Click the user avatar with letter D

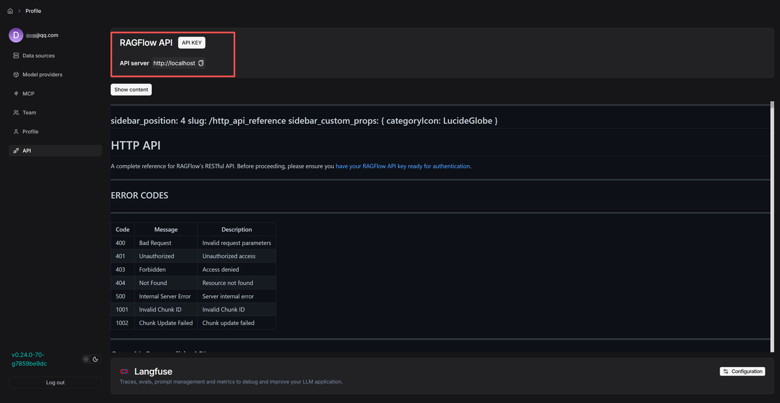point(16,35)
